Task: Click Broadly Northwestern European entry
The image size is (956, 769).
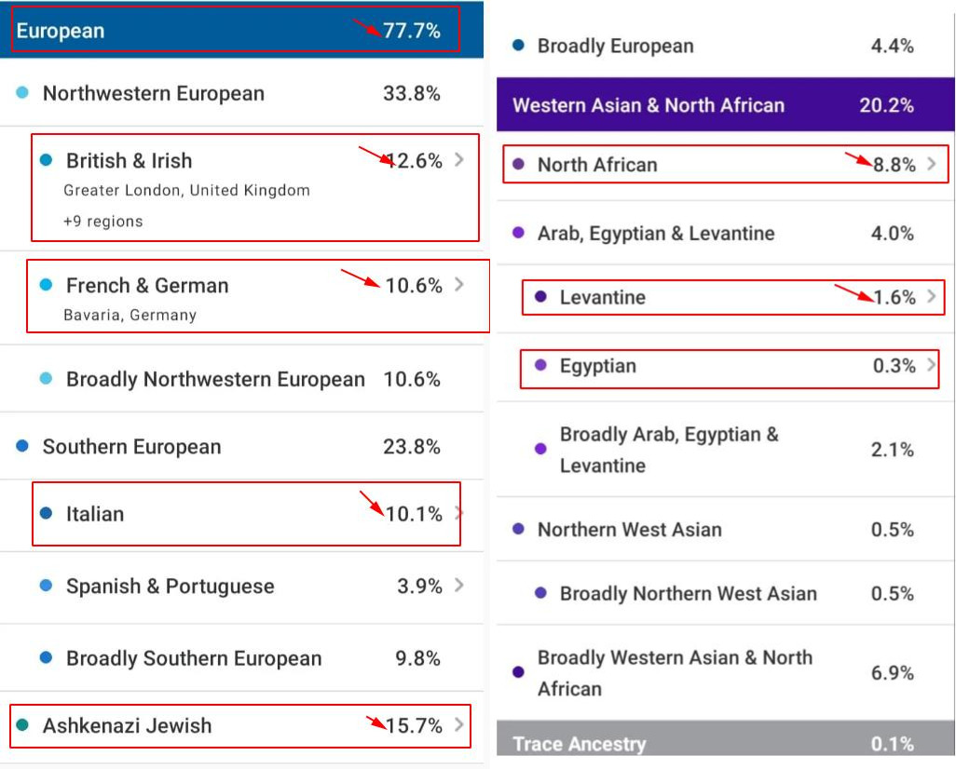Action: [215, 380]
